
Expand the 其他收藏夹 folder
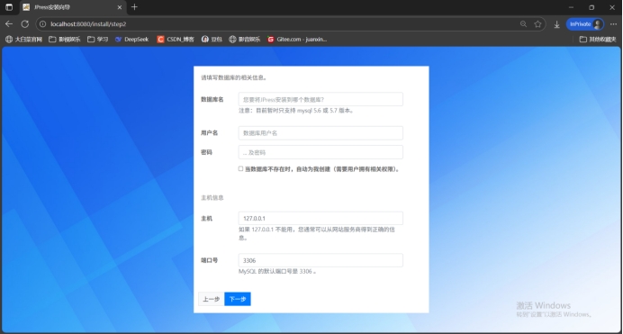tap(598, 40)
